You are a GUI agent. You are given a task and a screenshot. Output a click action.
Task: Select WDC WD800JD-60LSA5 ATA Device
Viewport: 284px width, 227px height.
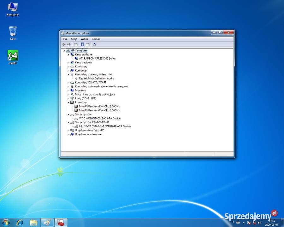[100, 119]
